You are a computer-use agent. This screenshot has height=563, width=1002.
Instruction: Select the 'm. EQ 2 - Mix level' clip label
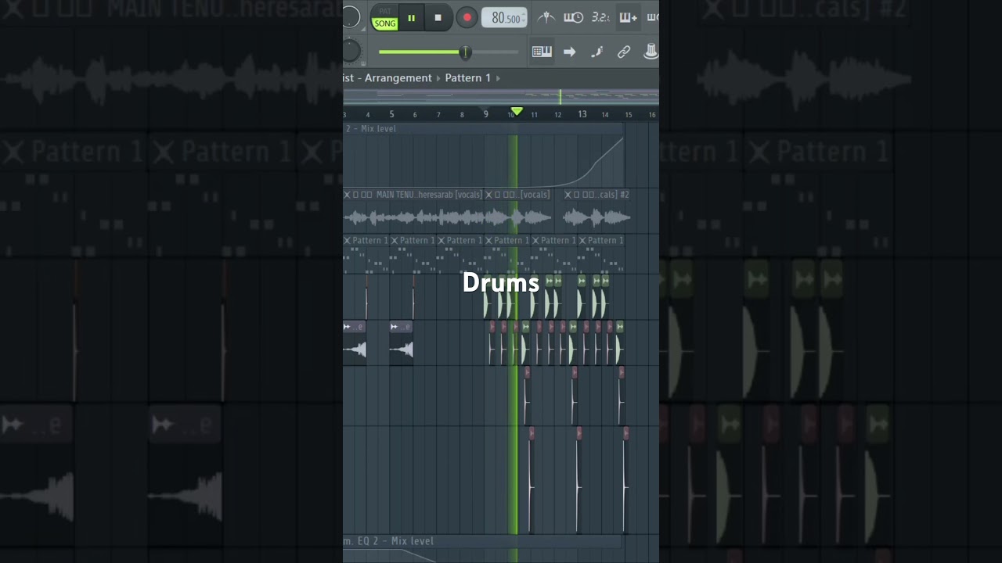[x=389, y=541]
